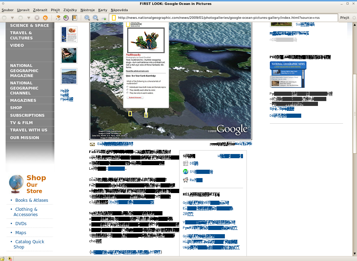Click the vertical scrollbar thumb
Image resolution: width=357 pixels, height=261 pixels.
pyautogui.click(x=355, y=114)
